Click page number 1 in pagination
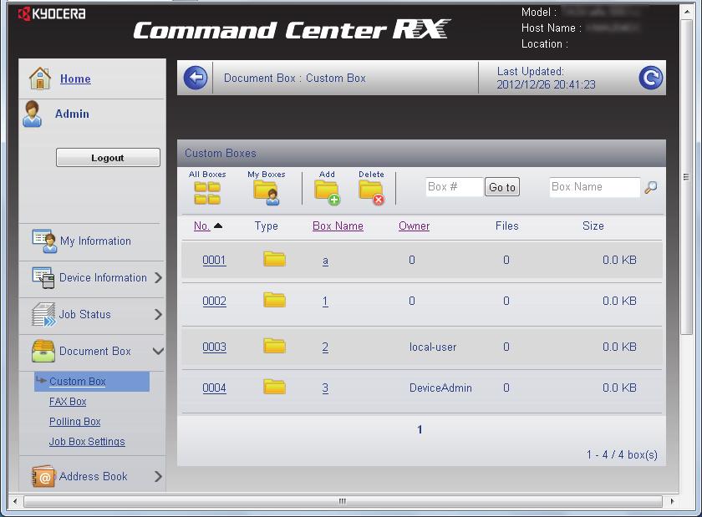 tap(420, 429)
